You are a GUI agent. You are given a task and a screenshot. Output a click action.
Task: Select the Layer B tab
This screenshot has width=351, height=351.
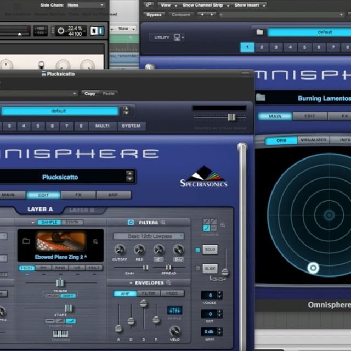click(x=82, y=210)
